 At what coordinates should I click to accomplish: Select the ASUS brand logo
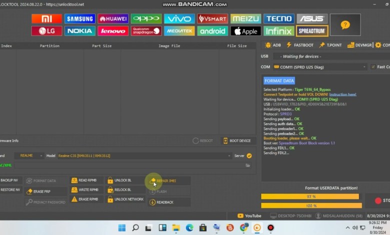(x=312, y=18)
